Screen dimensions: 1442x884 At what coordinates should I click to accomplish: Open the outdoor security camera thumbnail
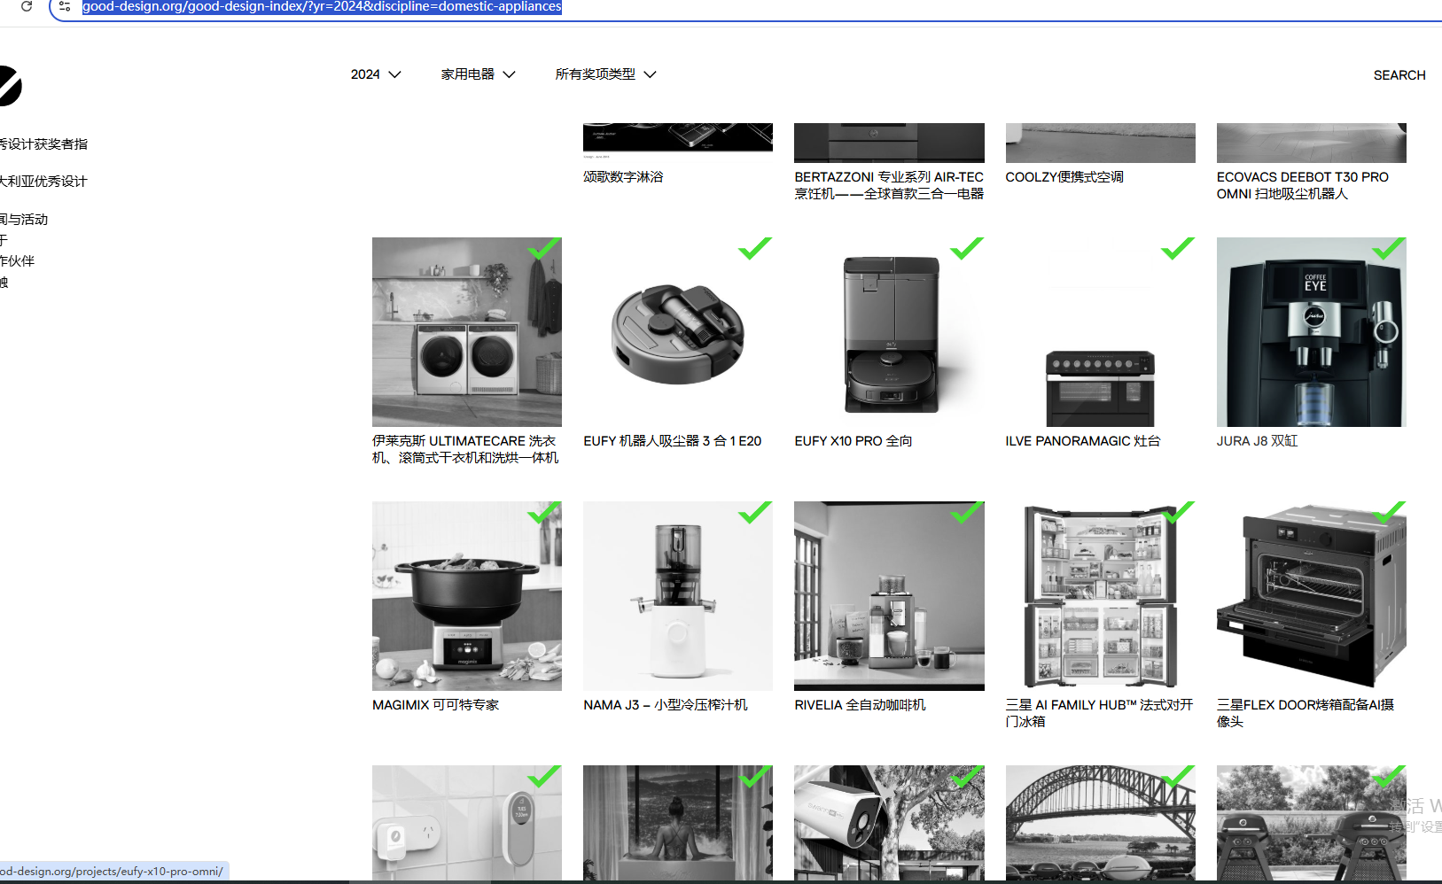pyautogui.click(x=889, y=823)
